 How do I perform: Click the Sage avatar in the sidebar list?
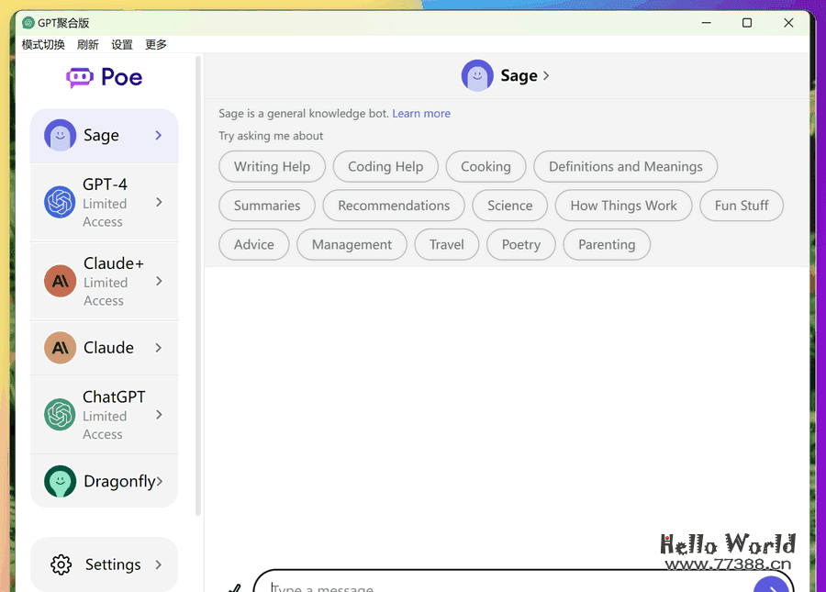[x=60, y=135]
